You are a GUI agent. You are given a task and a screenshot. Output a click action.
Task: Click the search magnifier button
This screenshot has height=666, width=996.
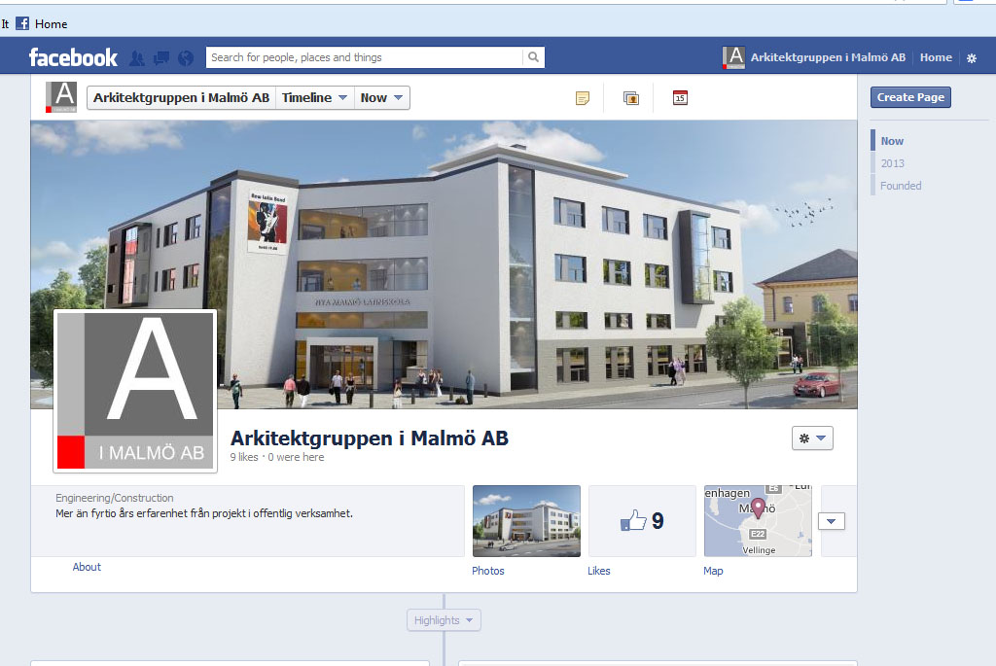coord(533,57)
